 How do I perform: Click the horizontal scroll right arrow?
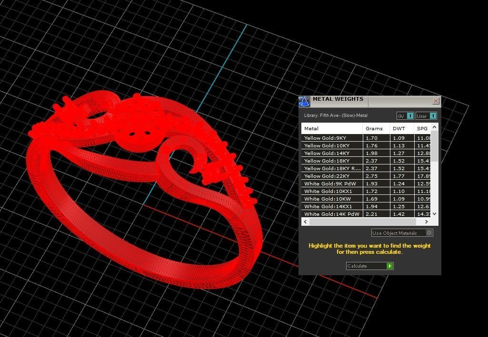[x=427, y=221]
